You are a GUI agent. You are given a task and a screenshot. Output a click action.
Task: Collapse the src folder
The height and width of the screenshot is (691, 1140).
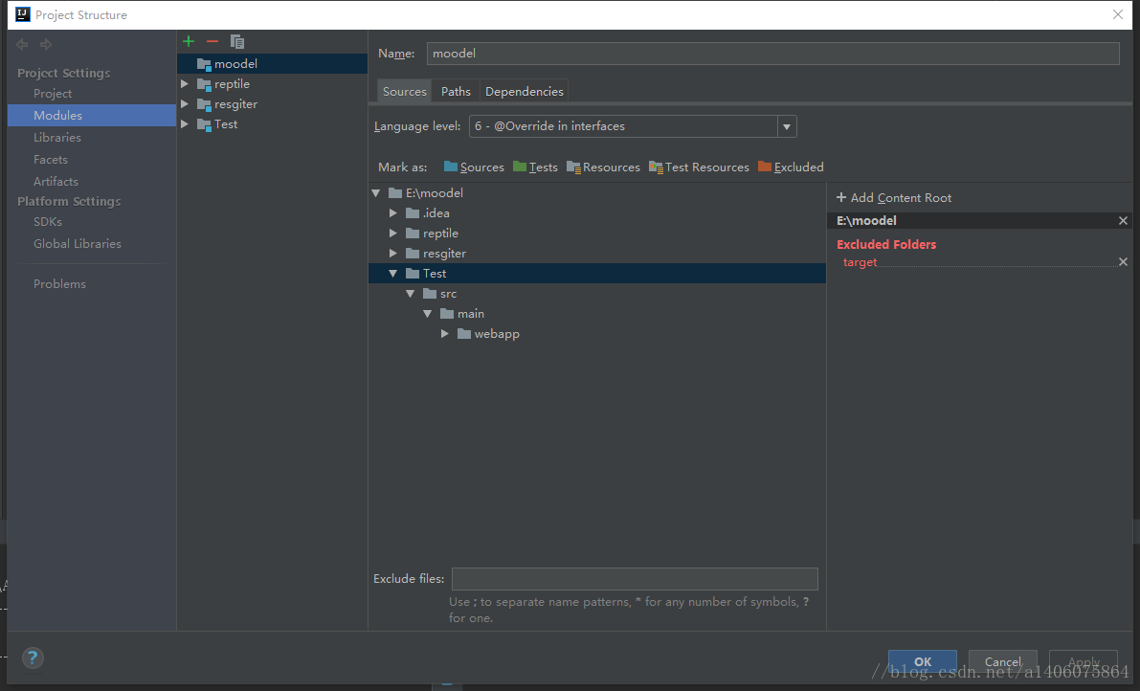pyautogui.click(x=410, y=294)
